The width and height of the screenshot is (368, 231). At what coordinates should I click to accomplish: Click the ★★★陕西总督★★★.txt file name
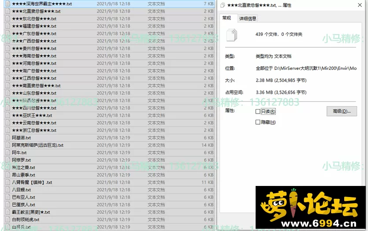pyautogui.click(x=34, y=100)
